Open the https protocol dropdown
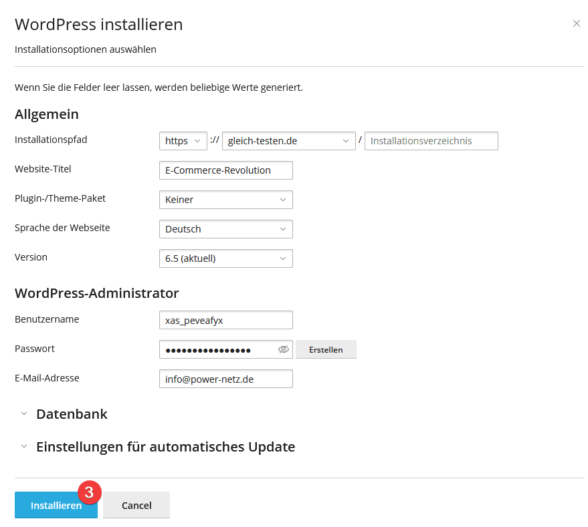Viewport: 588px width, 527px height. (x=183, y=141)
